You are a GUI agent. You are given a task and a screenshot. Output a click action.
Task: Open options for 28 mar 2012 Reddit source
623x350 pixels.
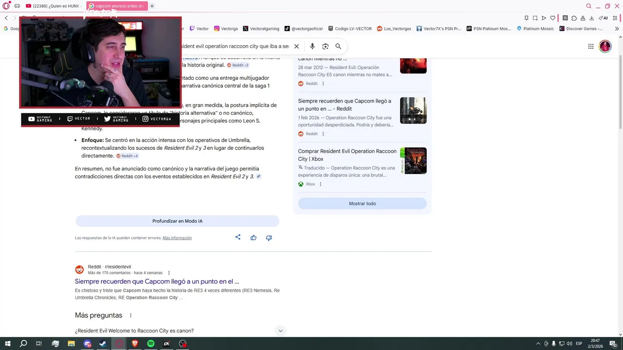pyautogui.click(x=323, y=84)
